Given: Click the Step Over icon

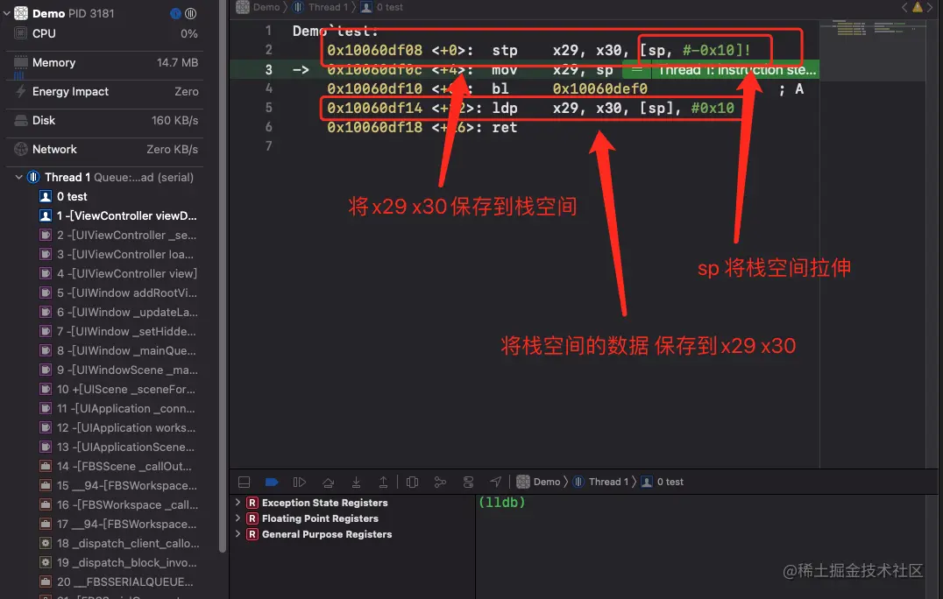Looking at the screenshot, I should 328,481.
